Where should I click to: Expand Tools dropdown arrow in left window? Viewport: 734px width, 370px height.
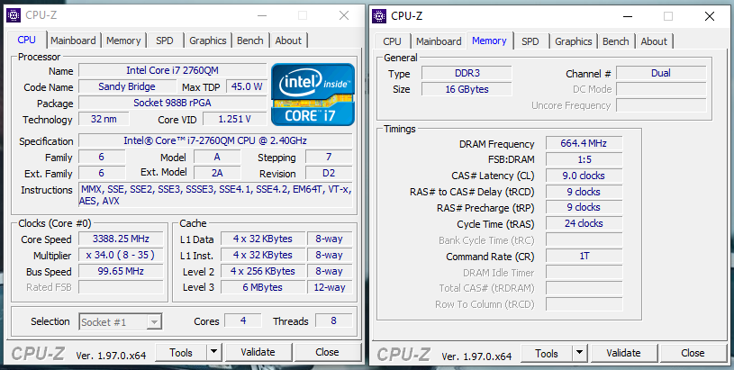pyautogui.click(x=214, y=352)
